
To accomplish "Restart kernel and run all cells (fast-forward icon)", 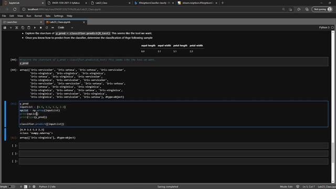I will 52,28.
